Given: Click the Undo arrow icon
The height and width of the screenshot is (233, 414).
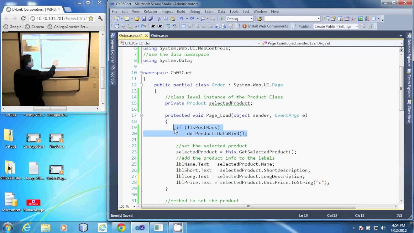Looking at the screenshot, I should tap(181, 19).
